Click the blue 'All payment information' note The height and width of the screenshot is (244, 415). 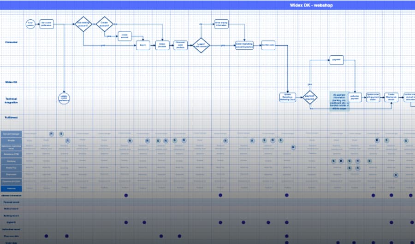click(339, 101)
